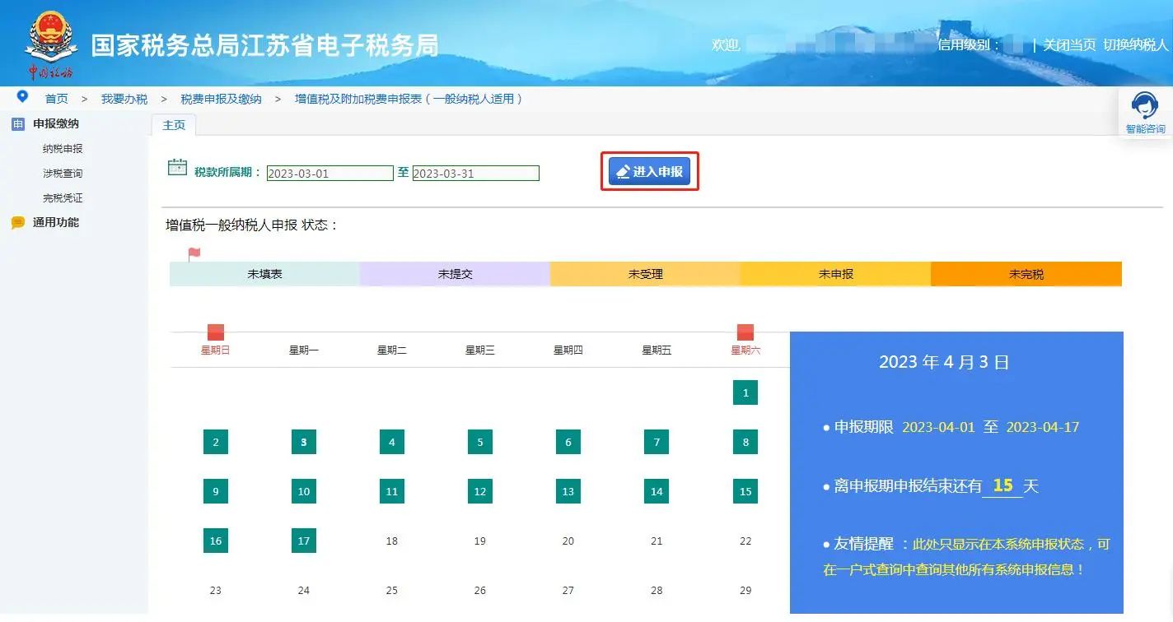Click calendar day 27
This screenshot has width=1173, height=622.
[568, 590]
